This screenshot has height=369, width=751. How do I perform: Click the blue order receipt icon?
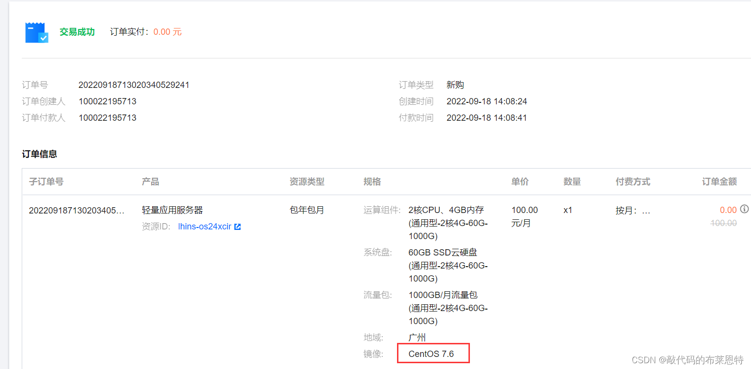coord(37,32)
